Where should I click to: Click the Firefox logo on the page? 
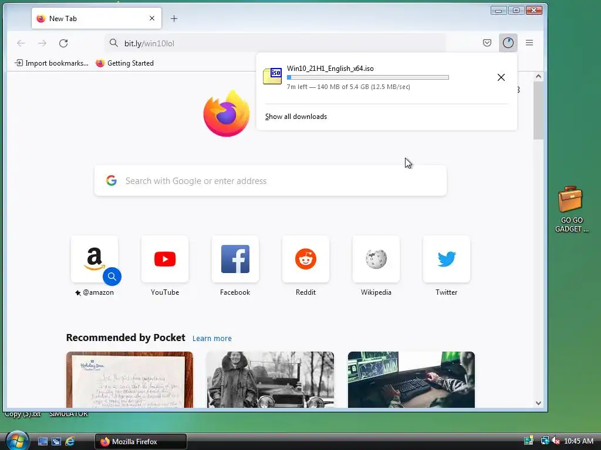point(227,114)
